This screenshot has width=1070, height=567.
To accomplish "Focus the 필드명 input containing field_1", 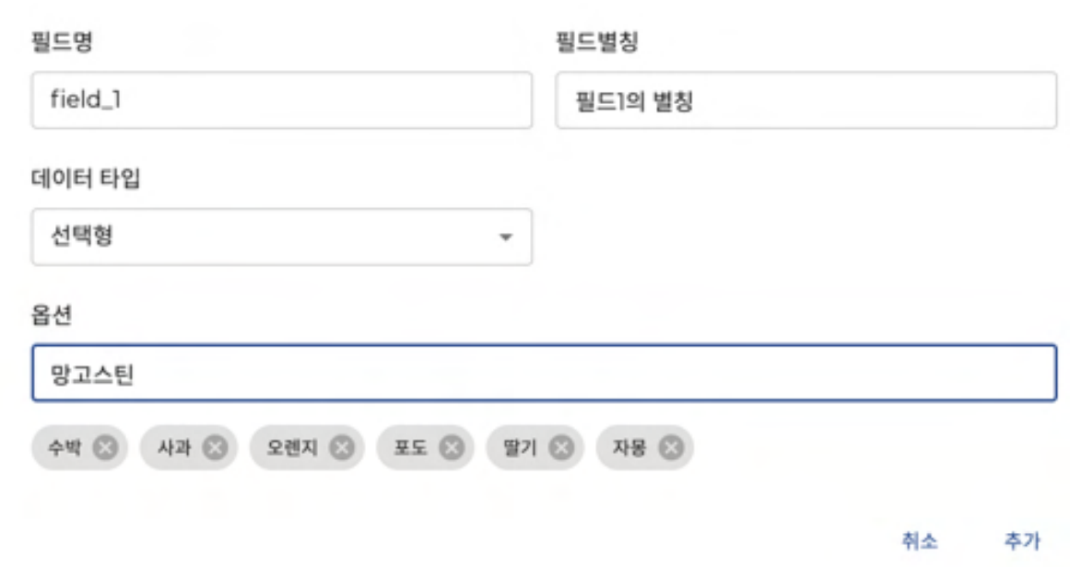I will [x=281, y=100].
